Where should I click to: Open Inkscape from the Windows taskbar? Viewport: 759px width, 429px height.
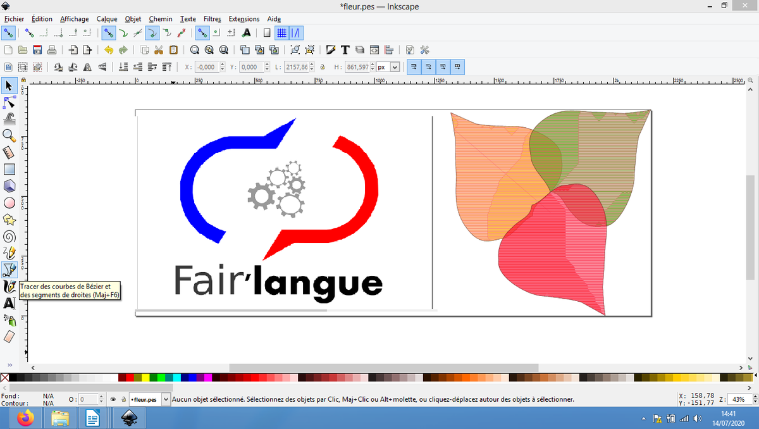pos(130,418)
